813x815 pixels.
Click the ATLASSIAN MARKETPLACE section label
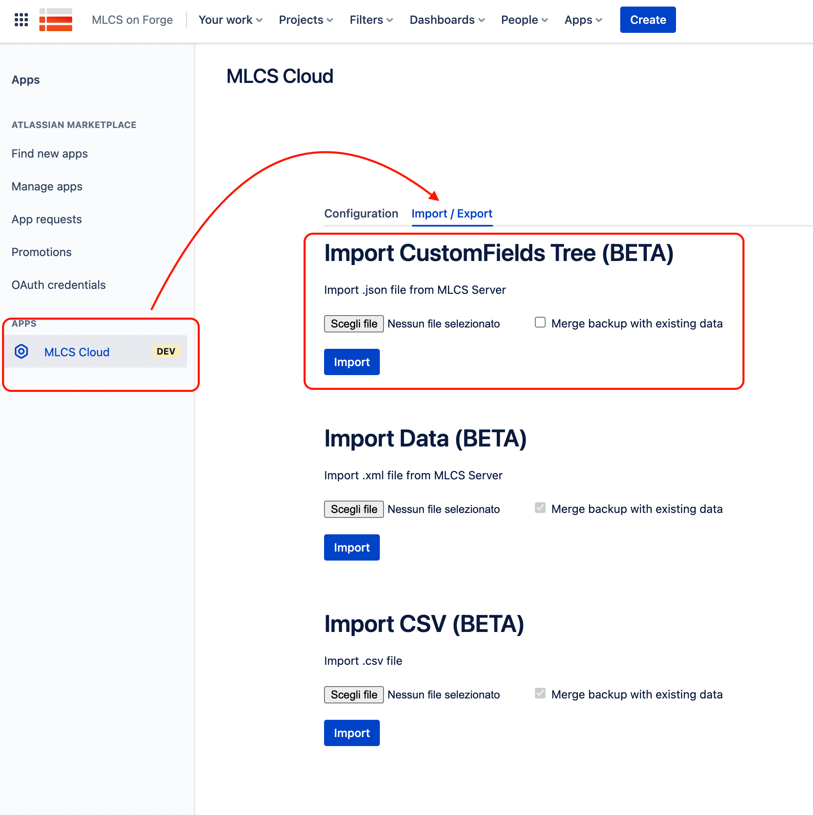(74, 125)
